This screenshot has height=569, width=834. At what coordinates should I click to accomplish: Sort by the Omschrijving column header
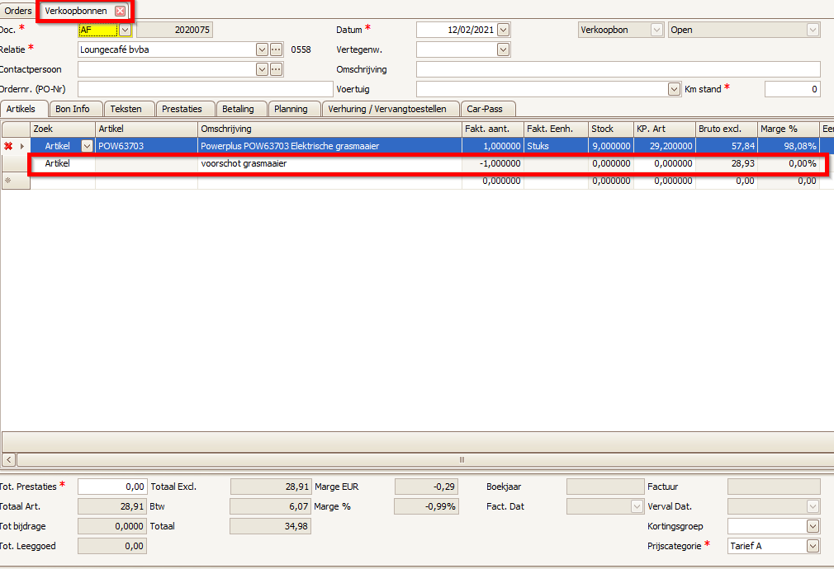329,129
